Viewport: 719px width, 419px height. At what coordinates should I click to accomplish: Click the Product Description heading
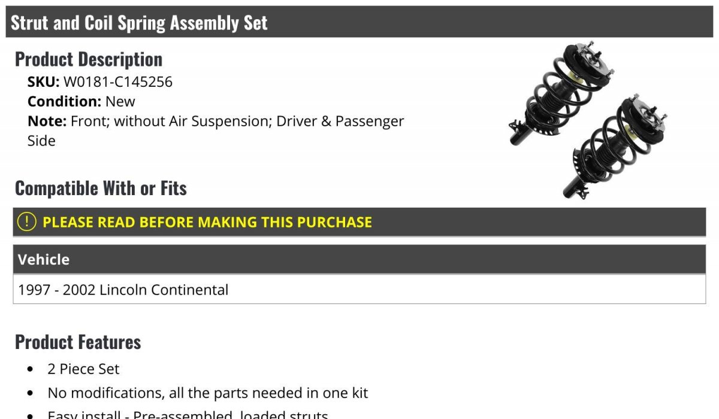(x=89, y=59)
